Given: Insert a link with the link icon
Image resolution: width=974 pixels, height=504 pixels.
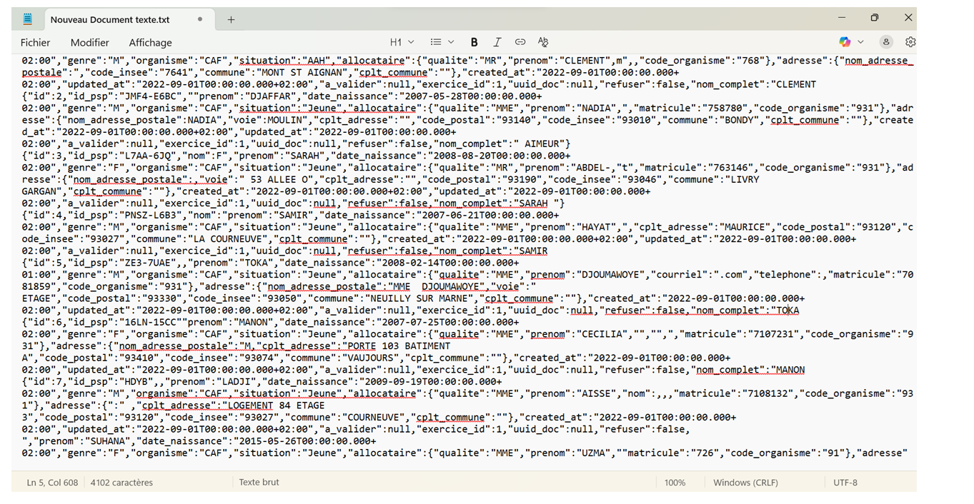Looking at the screenshot, I should (520, 42).
